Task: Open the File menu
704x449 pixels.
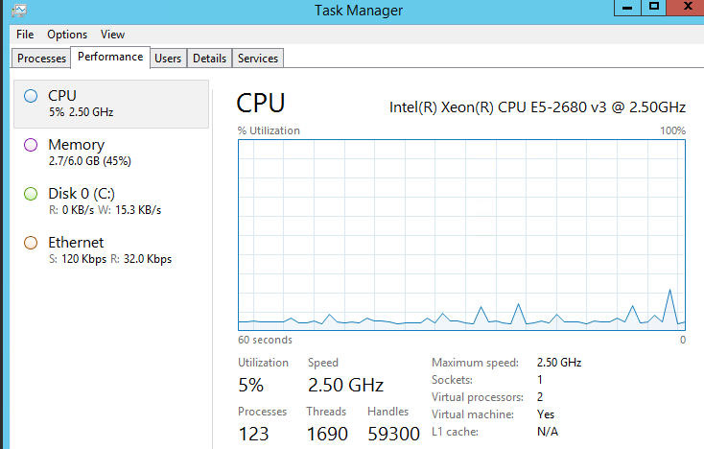Action: [x=25, y=35]
